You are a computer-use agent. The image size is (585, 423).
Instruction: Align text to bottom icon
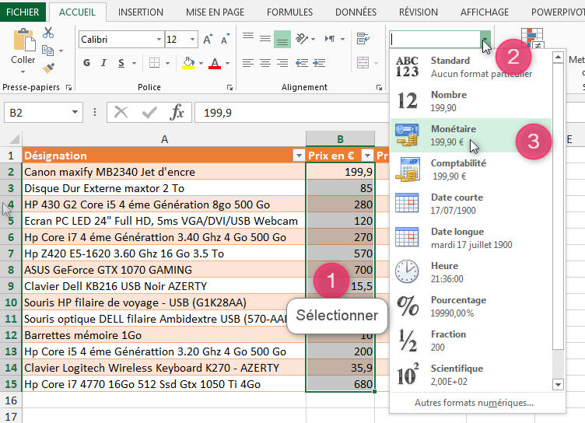coord(282,39)
